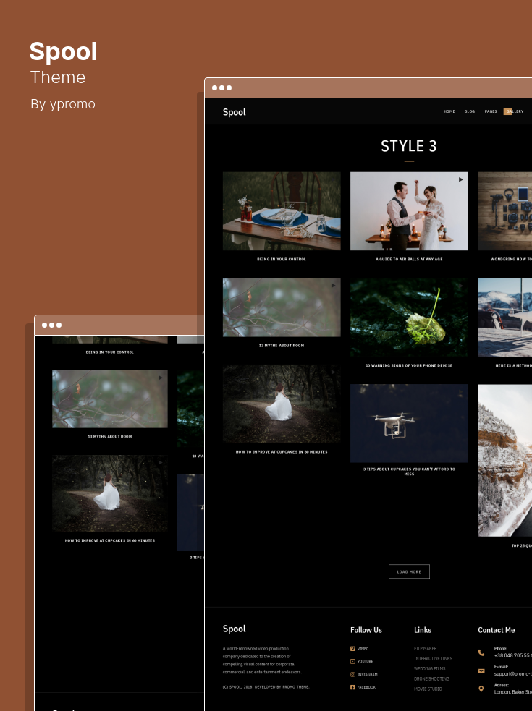Viewport: 532px width, 711px height.
Task: Click the 'Style 3' page heading
Action: pos(408,146)
